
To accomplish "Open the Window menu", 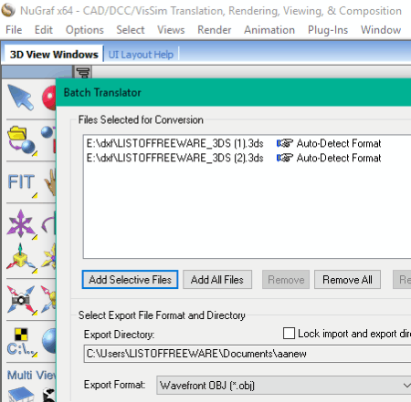I will click(381, 30).
